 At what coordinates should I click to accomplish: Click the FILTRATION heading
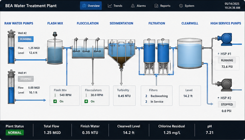(x=157, y=23)
